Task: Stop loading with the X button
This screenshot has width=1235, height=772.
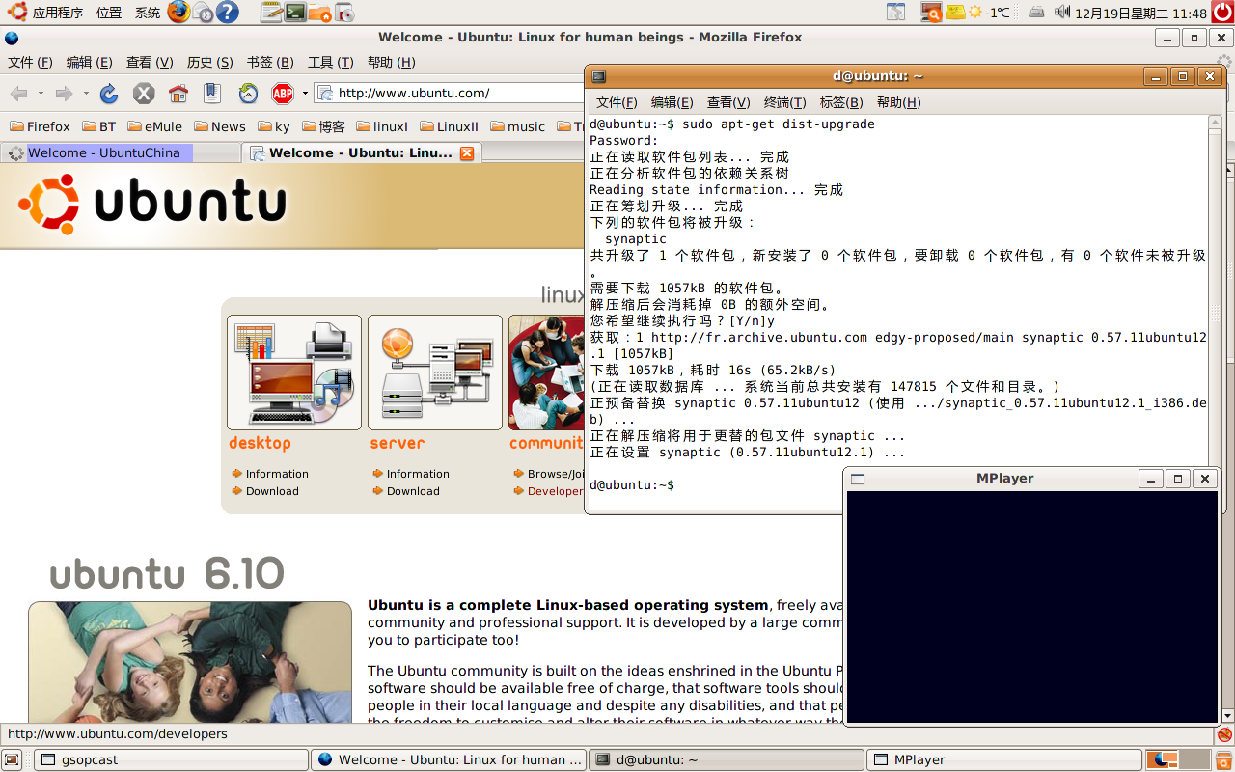Action: [144, 94]
